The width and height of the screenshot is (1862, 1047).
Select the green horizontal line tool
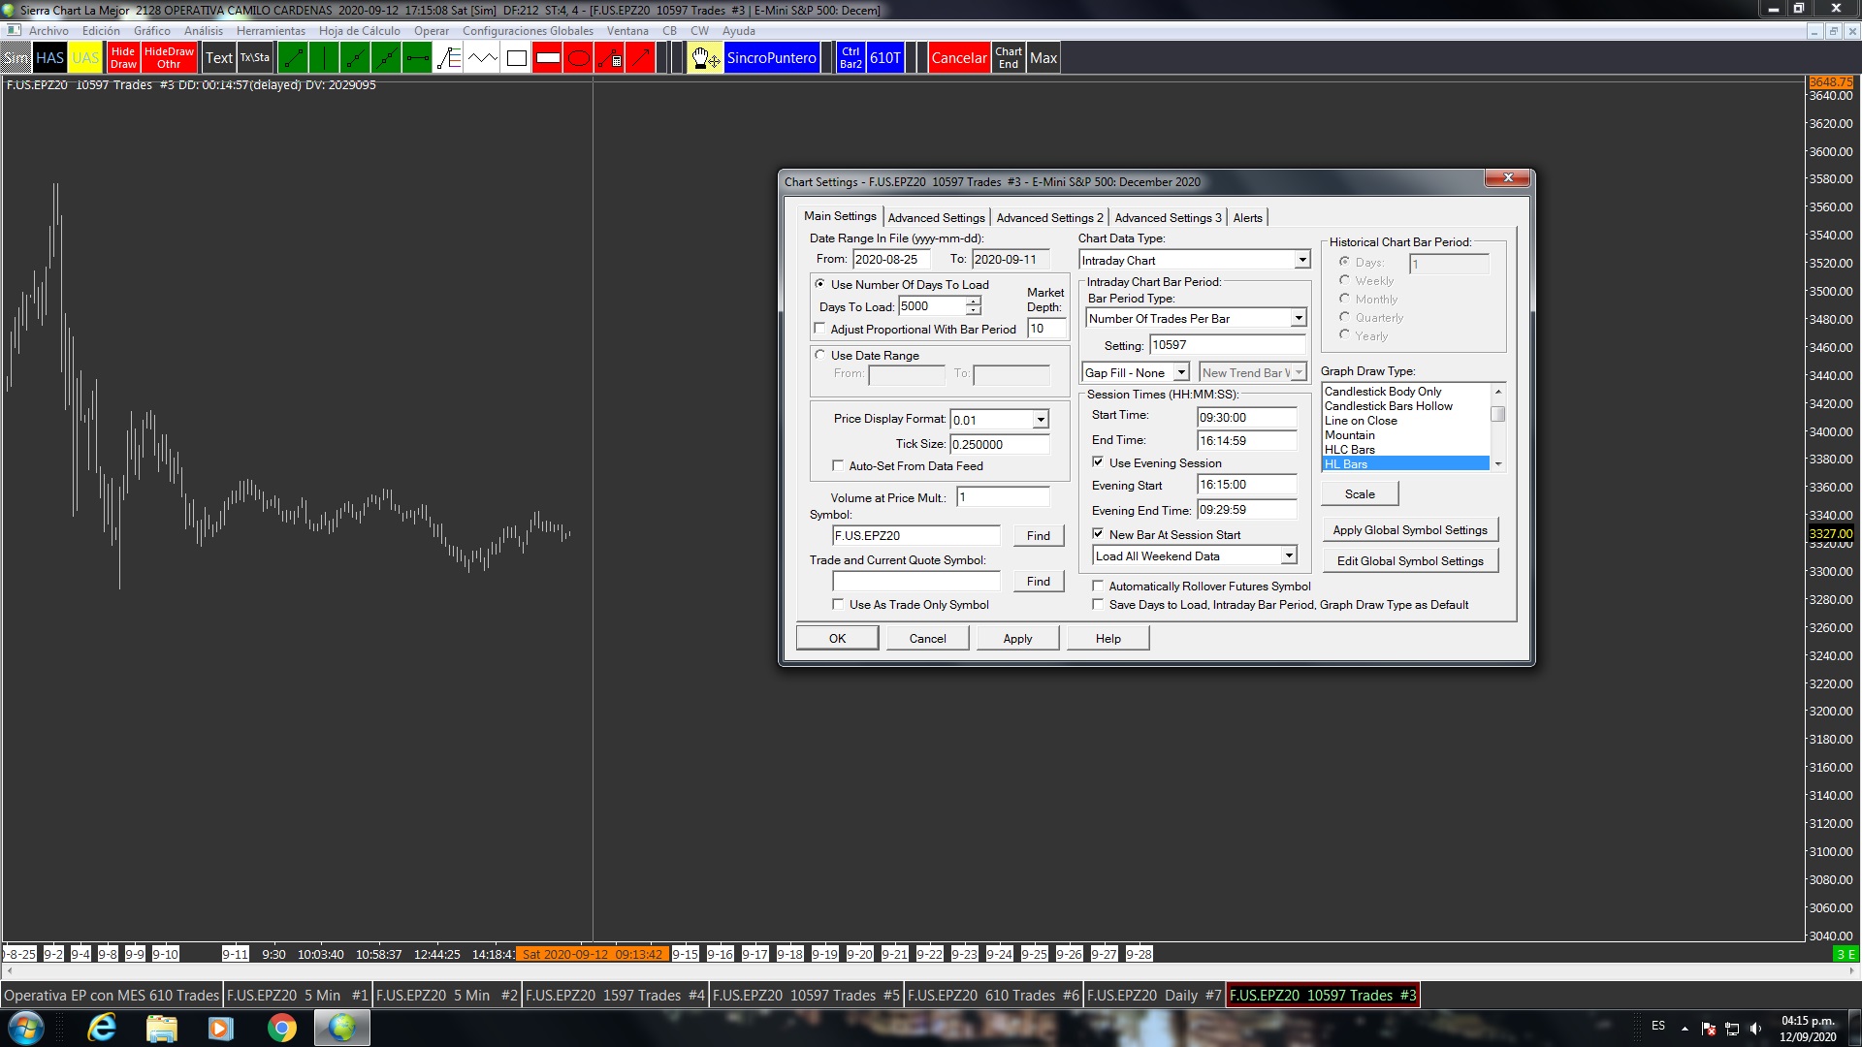point(417,58)
